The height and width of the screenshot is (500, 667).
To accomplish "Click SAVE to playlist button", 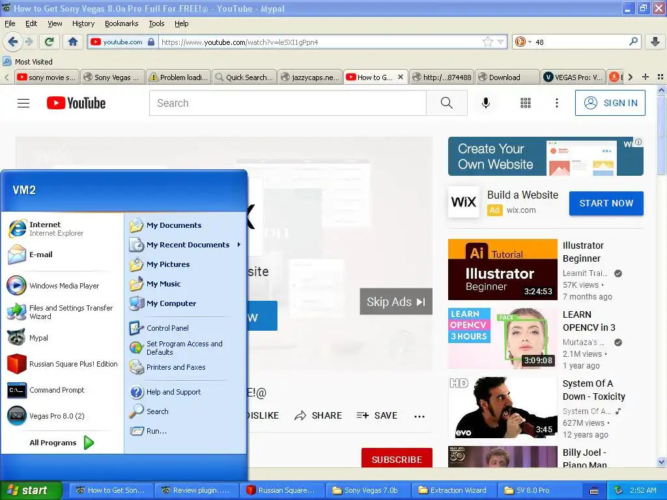I will click(377, 415).
